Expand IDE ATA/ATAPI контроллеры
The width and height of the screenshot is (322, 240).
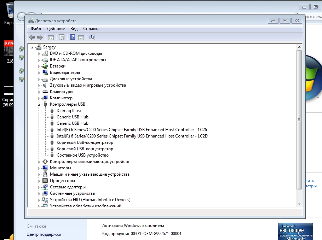click(x=39, y=60)
